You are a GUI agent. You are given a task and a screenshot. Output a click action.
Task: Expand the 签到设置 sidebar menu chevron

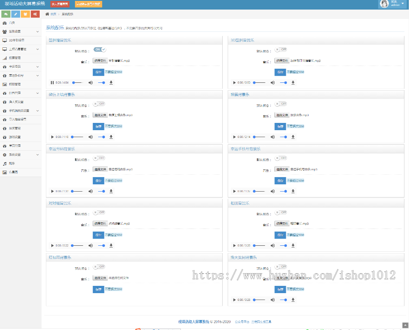(x=38, y=31)
